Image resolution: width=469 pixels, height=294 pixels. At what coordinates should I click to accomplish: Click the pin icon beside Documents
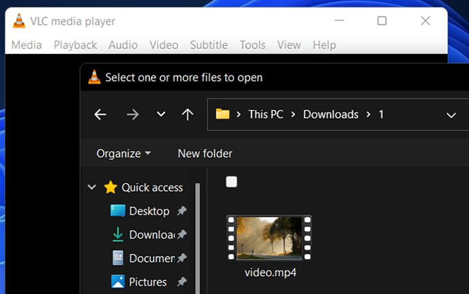click(182, 258)
